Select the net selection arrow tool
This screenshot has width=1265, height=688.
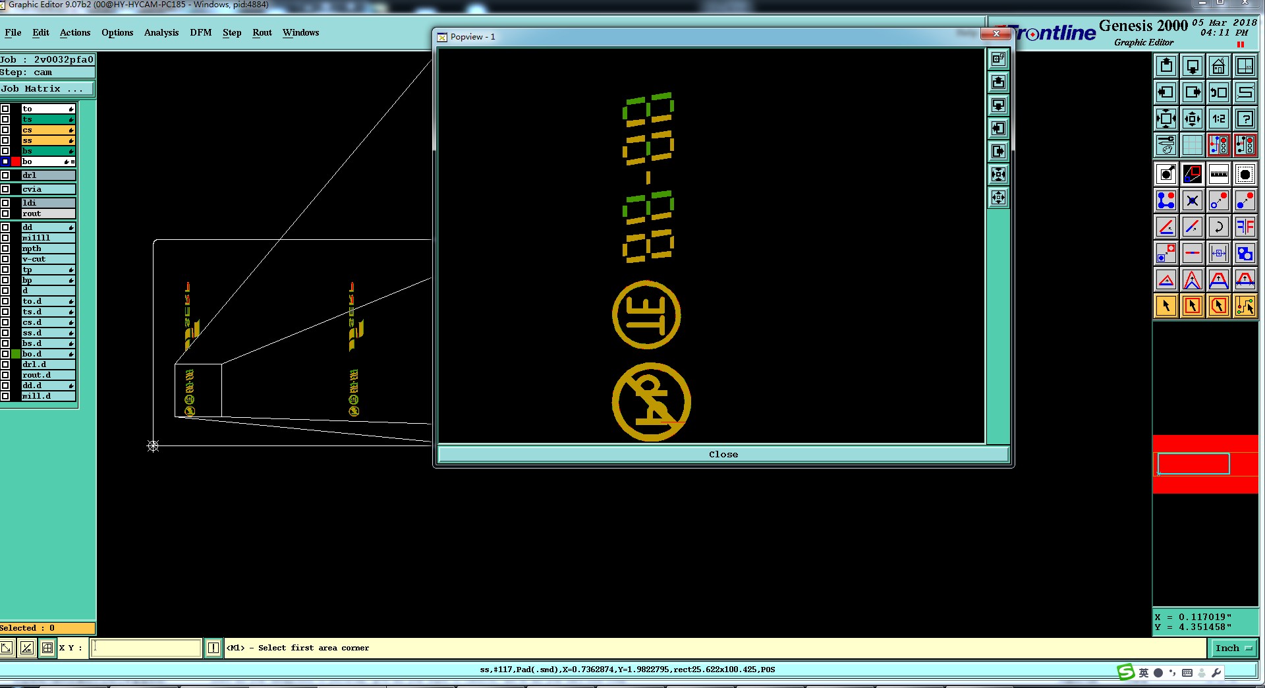point(1245,306)
